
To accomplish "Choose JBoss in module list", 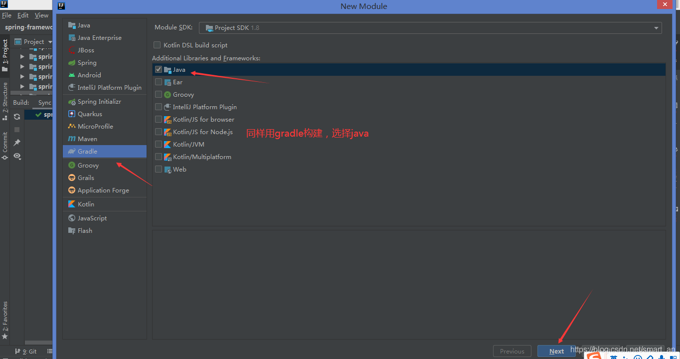I will click(x=105, y=50).
